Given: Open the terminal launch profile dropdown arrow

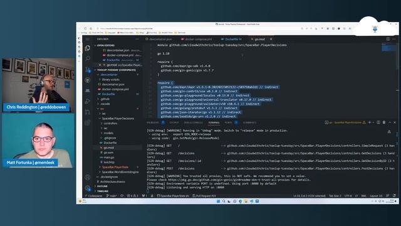Looking at the screenshot, I should [x=373, y=122].
